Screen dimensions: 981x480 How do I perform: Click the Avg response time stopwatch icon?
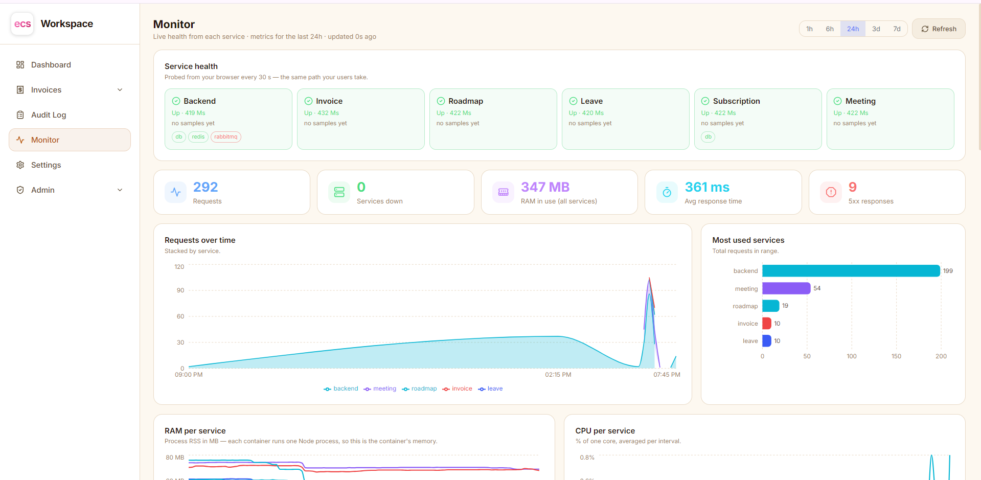pyautogui.click(x=667, y=192)
